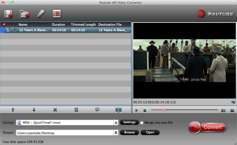This screenshot has height=145, width=237.
Task: Click the split video icon
Action: [118, 110]
